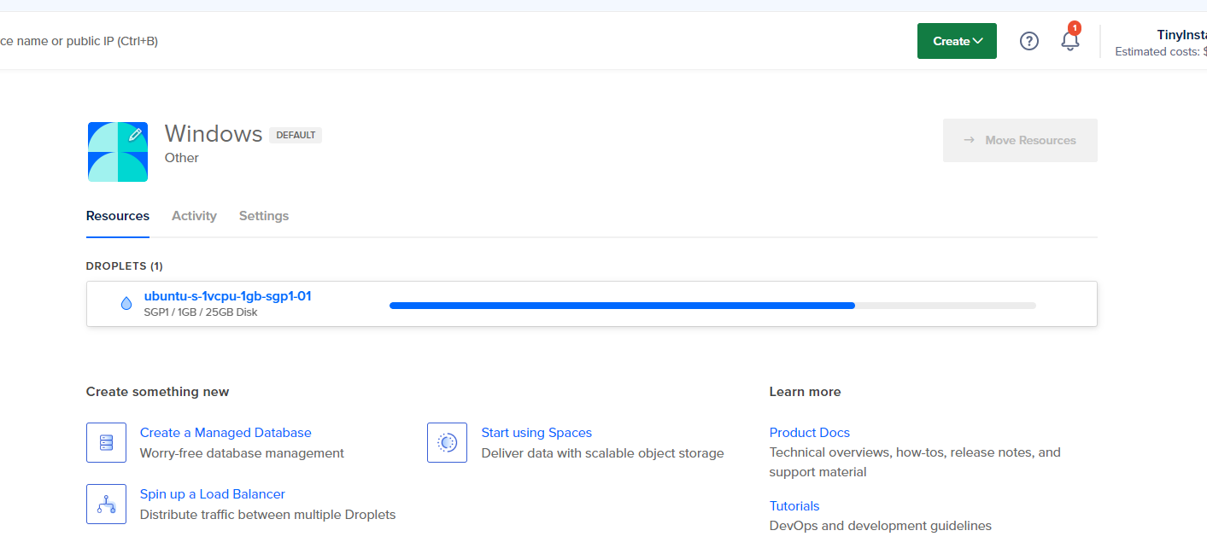Open the help question mark icon
This screenshot has width=1207, height=554.
pyautogui.click(x=1029, y=41)
